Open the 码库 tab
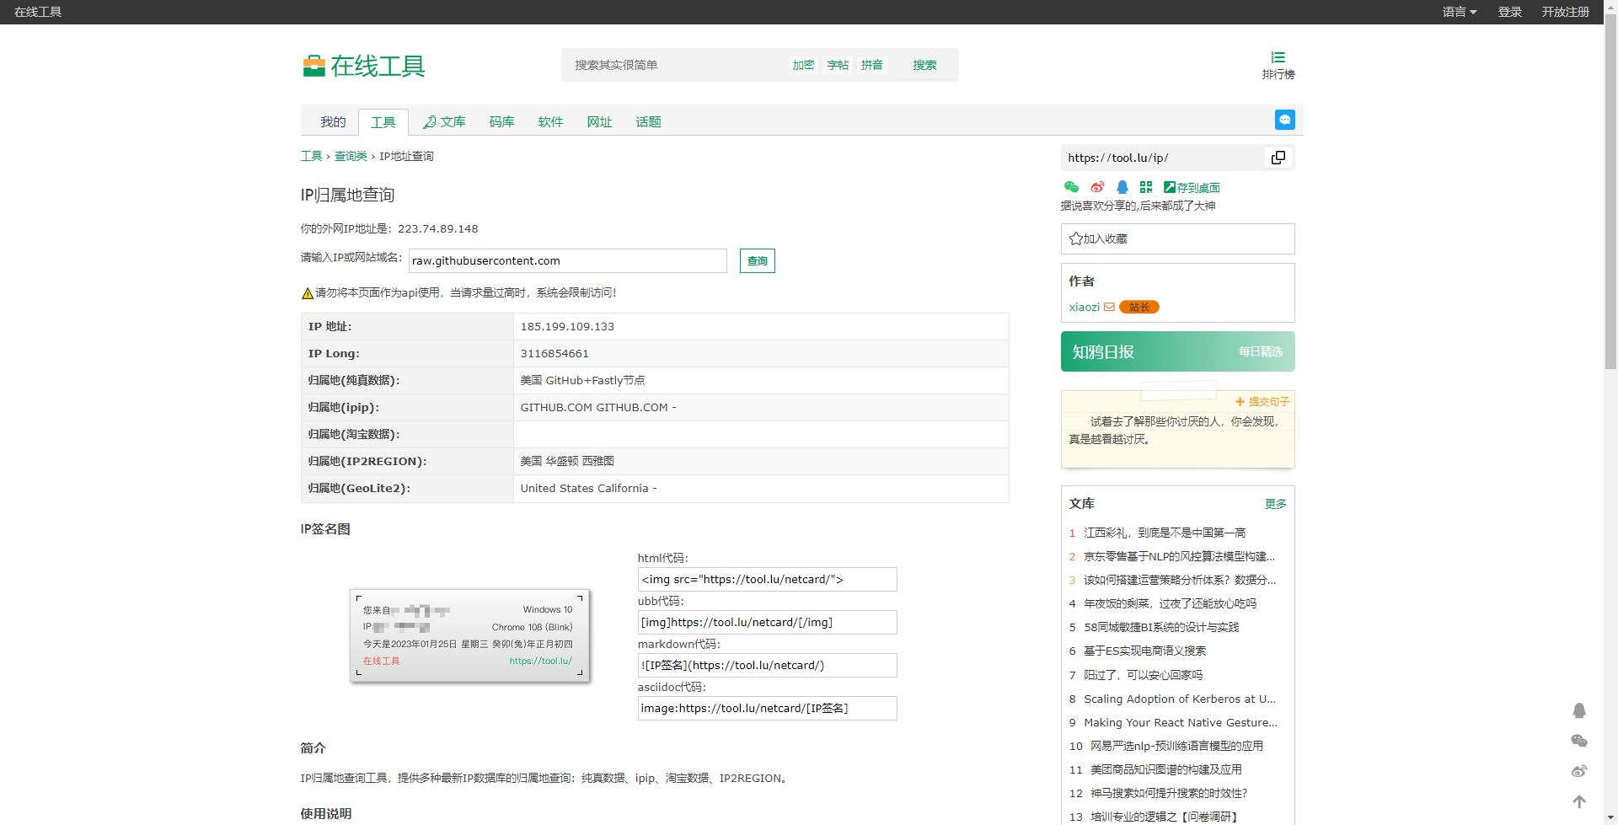Screen dimensions: 1618x825 [501, 122]
